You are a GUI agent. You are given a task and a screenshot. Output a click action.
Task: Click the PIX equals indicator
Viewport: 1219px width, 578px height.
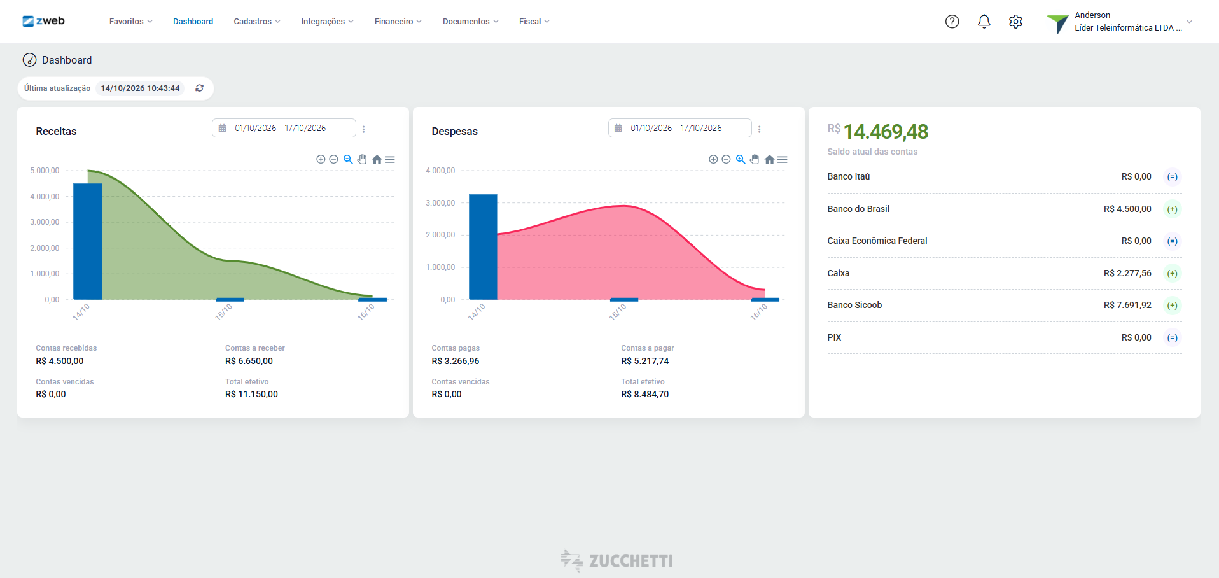1172,338
